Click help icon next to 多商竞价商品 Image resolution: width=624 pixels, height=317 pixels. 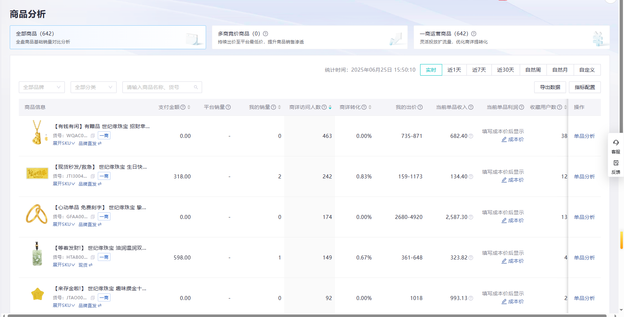(265, 34)
